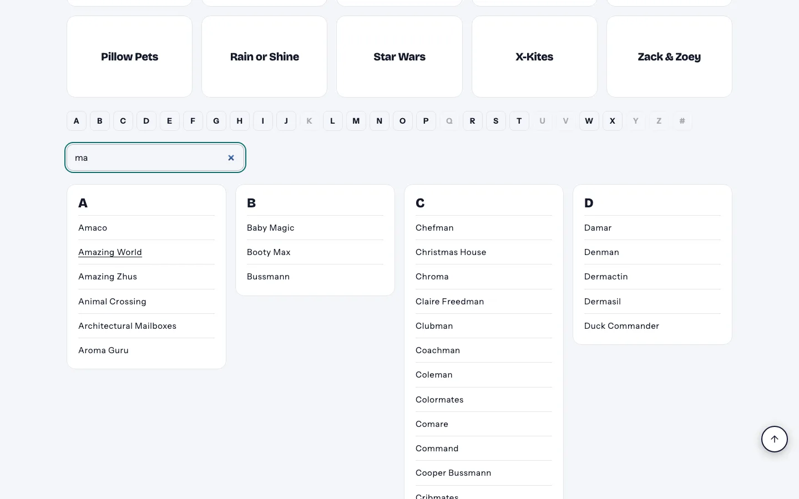Open the Colormates brand link
Image resolution: width=799 pixels, height=499 pixels.
click(439, 400)
